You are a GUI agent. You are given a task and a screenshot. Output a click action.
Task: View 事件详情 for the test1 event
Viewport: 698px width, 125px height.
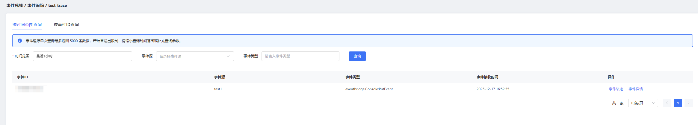point(635,89)
